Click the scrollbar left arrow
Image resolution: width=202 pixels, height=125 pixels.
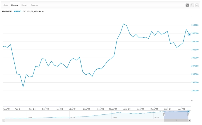pos(4,120)
